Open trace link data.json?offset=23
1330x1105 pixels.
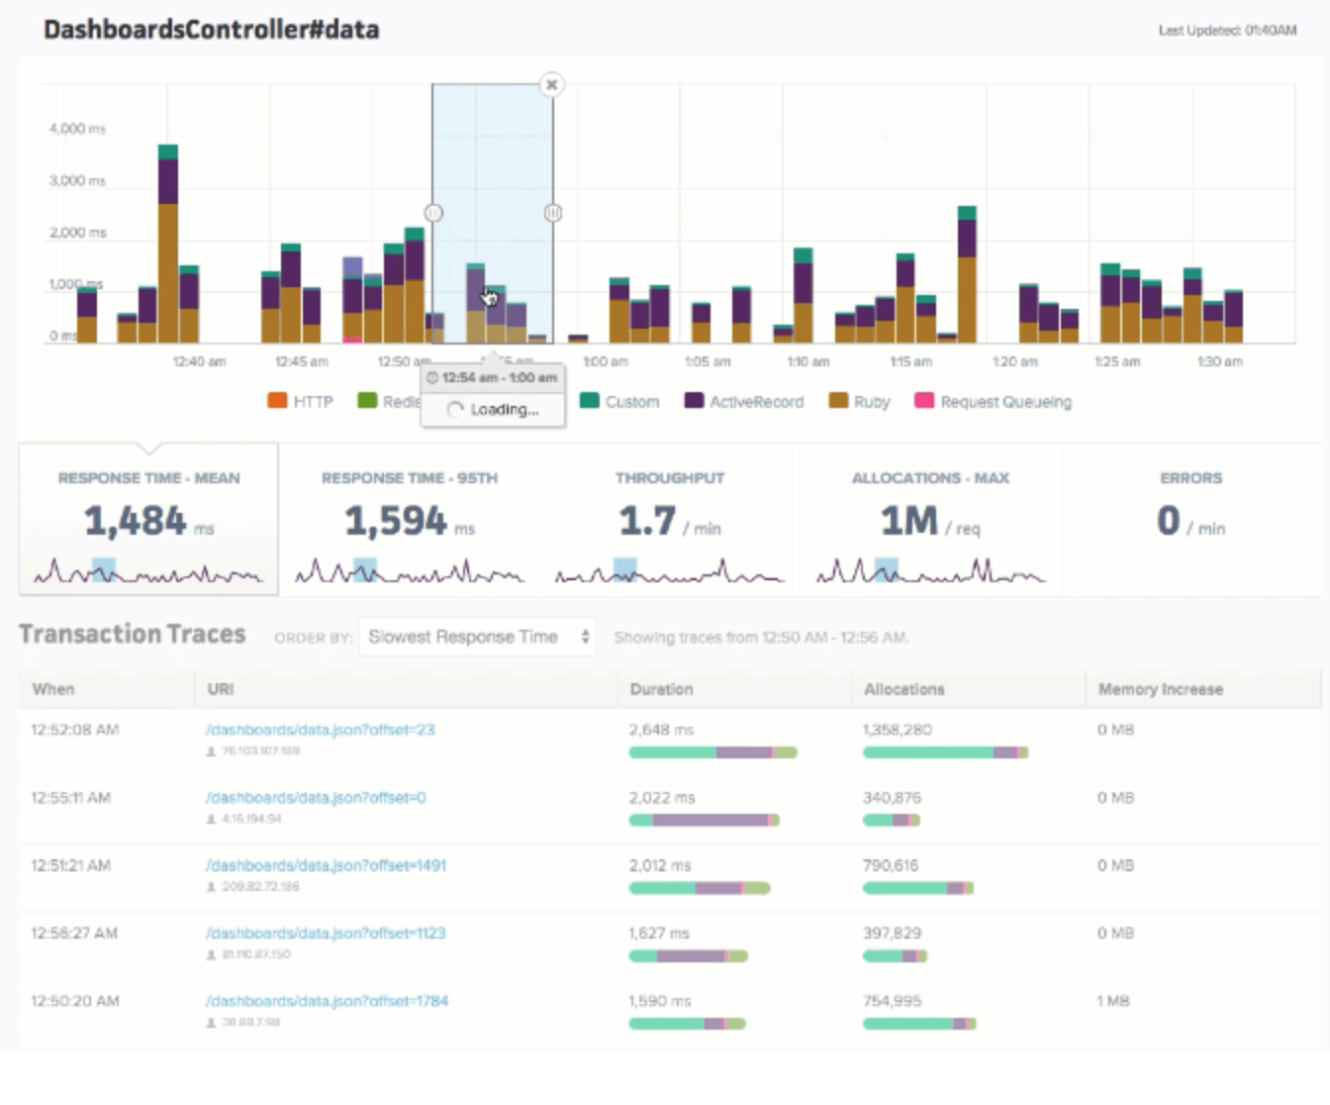(320, 730)
